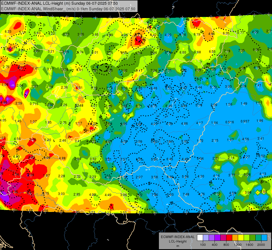The width and height of the screenshot is (272, 250).
Task: Click the yellow legend color swatch
Action: tap(241, 238)
